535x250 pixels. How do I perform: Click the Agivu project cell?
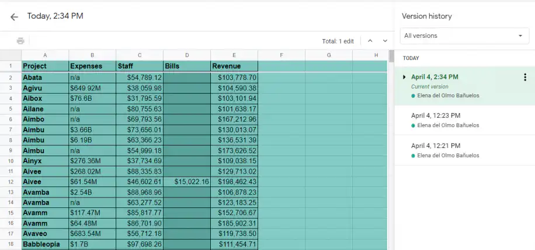point(45,88)
